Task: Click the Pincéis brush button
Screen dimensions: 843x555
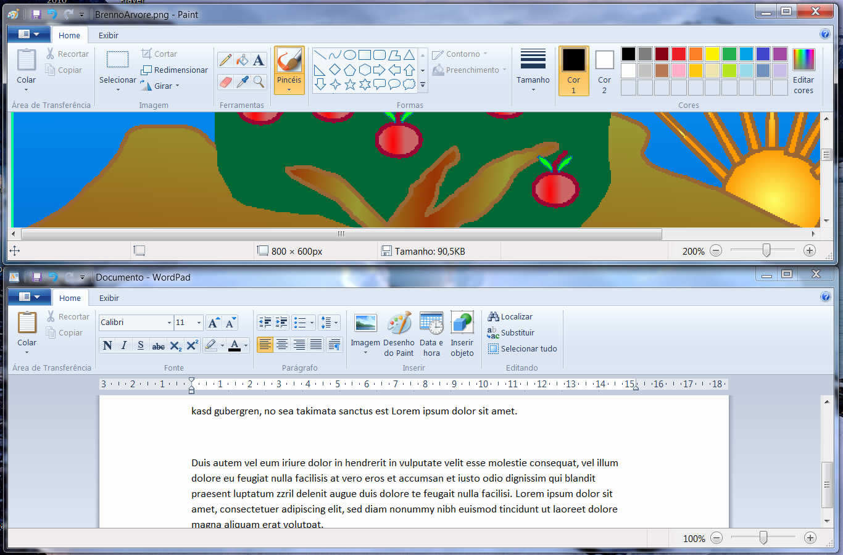Action: click(289, 70)
